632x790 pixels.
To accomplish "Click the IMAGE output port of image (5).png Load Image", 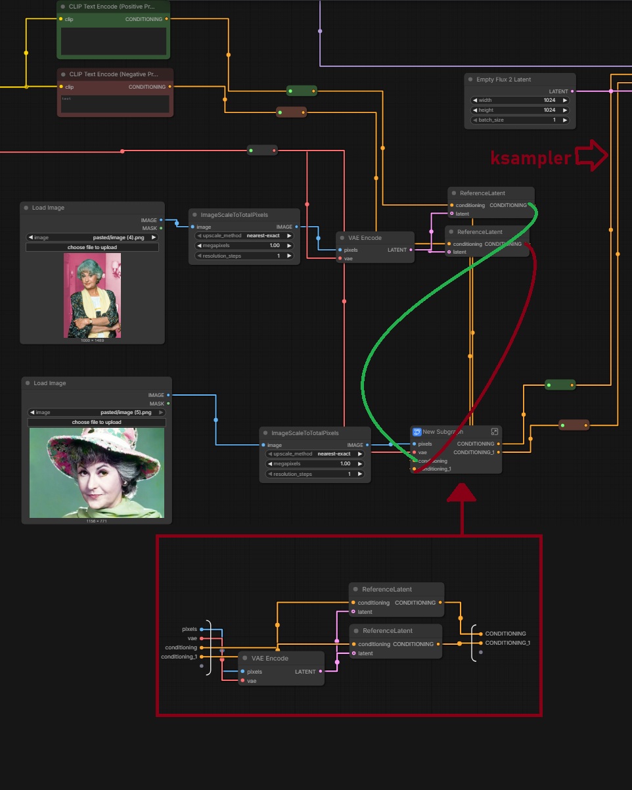I will [169, 395].
